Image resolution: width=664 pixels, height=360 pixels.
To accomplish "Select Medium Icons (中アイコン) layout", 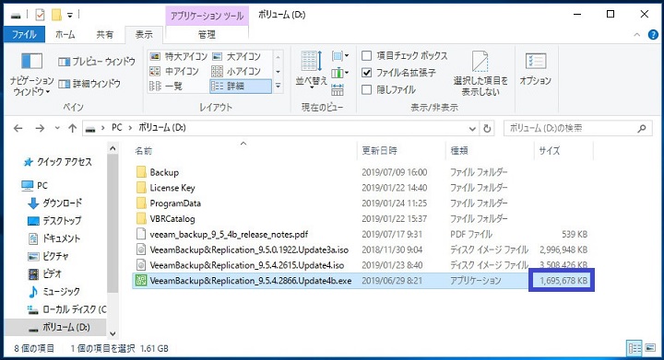I will (x=174, y=72).
